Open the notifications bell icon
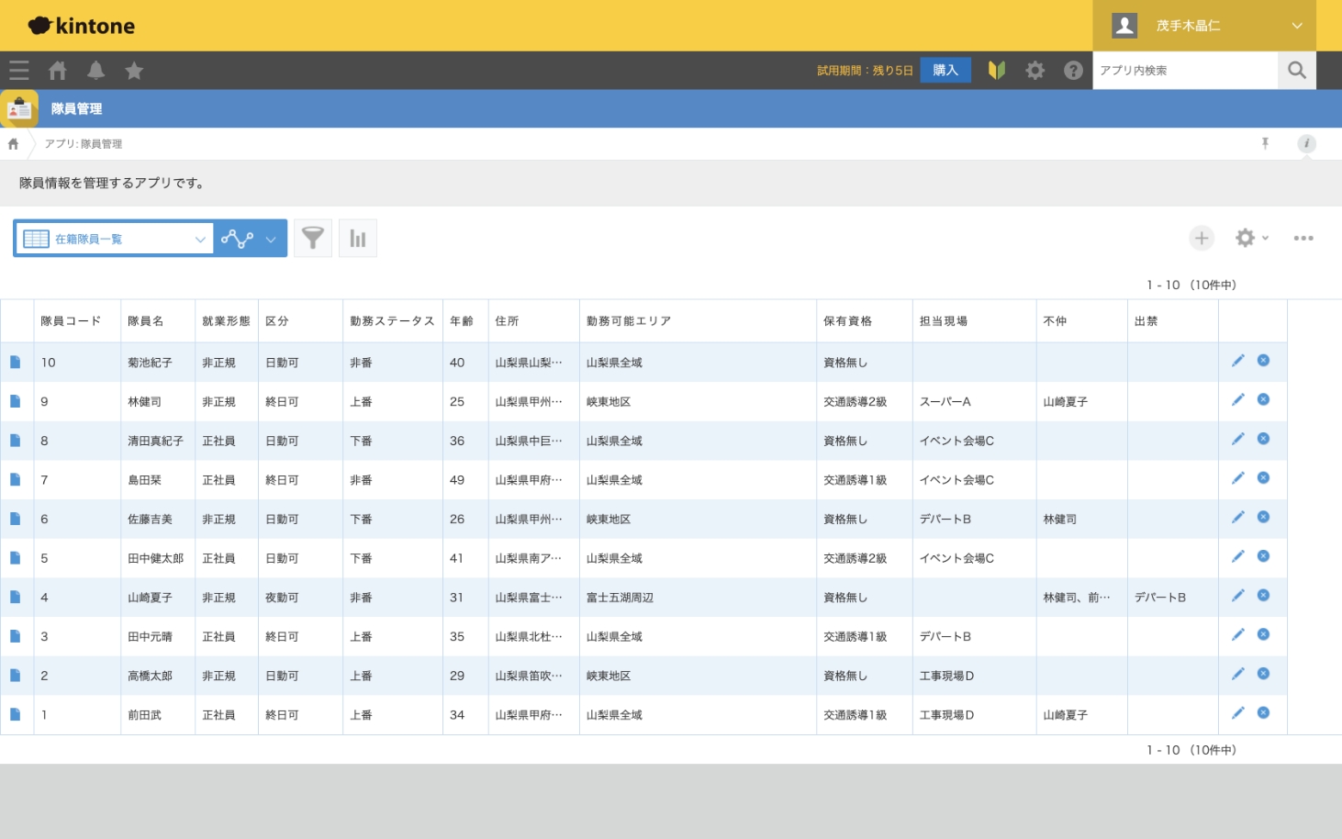 [95, 71]
